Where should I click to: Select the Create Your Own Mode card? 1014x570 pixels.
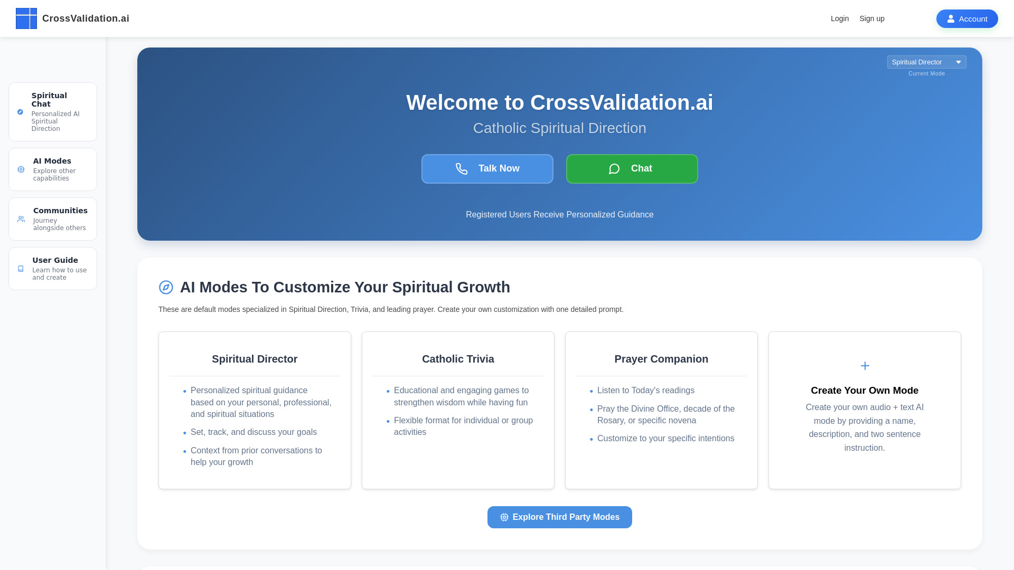pos(864,410)
